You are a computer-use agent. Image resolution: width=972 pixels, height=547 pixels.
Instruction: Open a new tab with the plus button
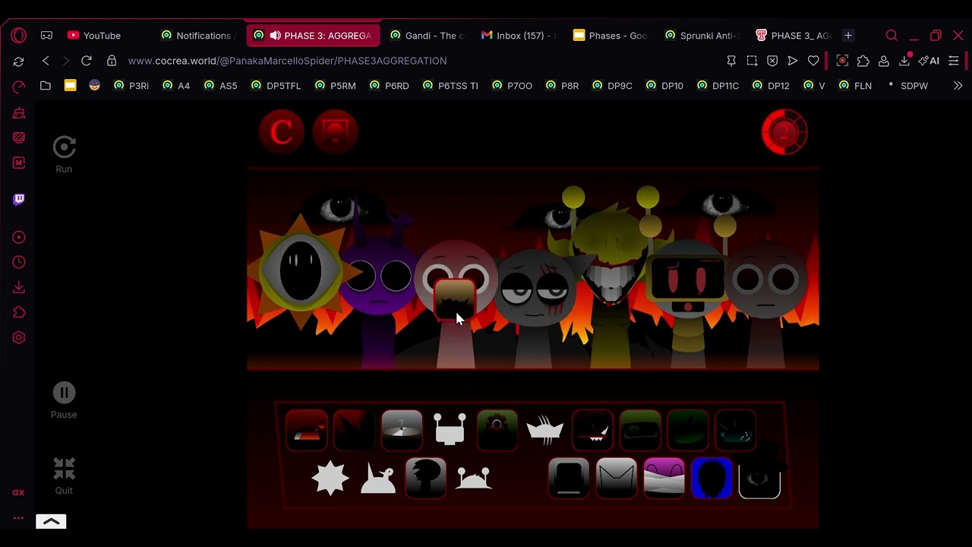click(848, 36)
